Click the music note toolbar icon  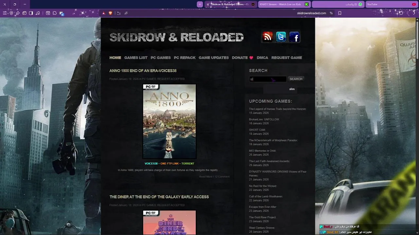pos(38,13)
